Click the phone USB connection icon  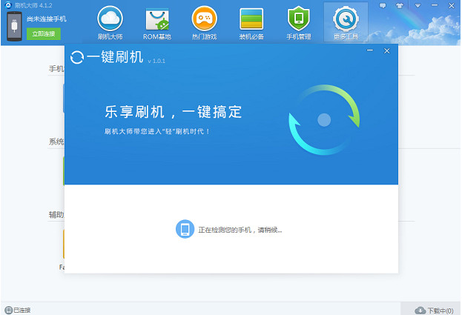[x=14, y=26]
